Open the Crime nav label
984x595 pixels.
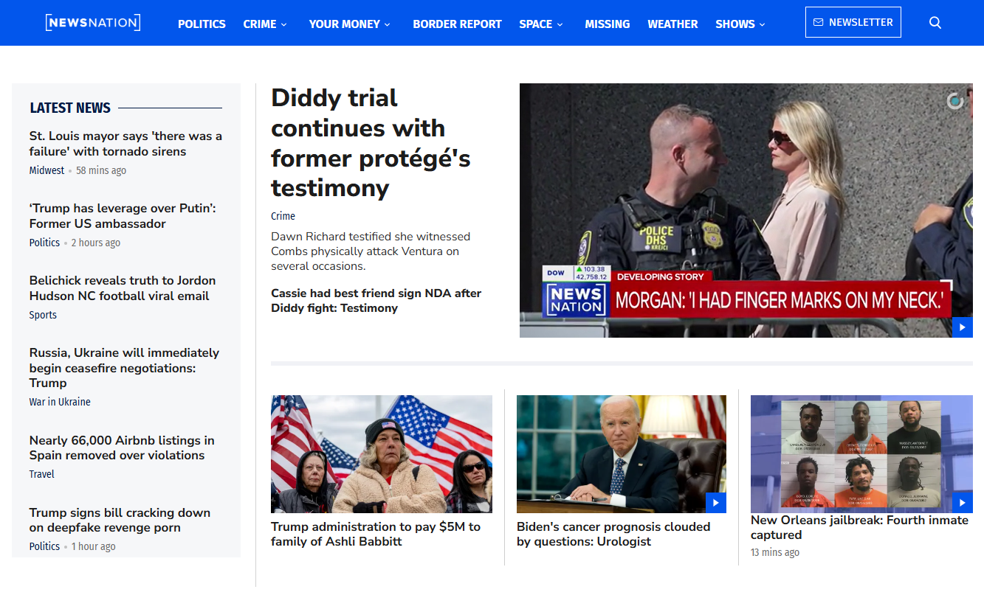(x=260, y=24)
